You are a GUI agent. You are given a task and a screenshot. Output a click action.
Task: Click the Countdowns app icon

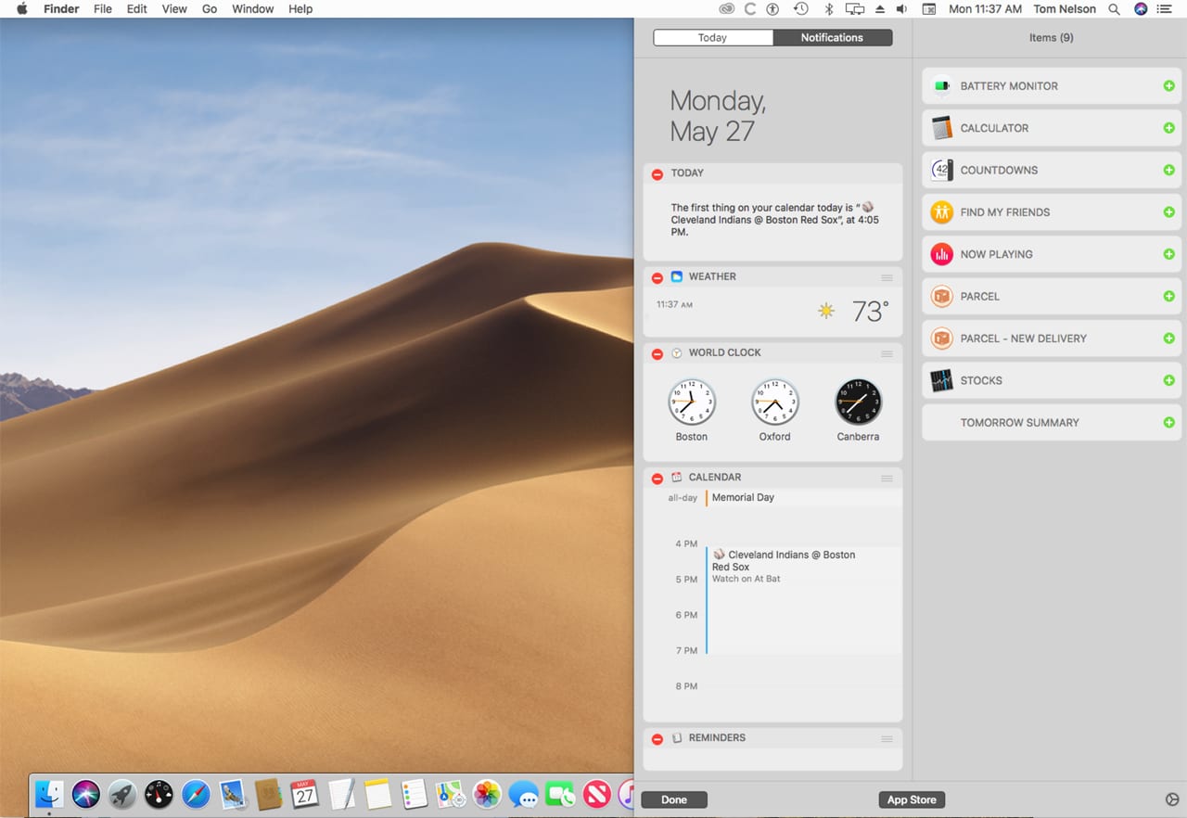click(941, 170)
